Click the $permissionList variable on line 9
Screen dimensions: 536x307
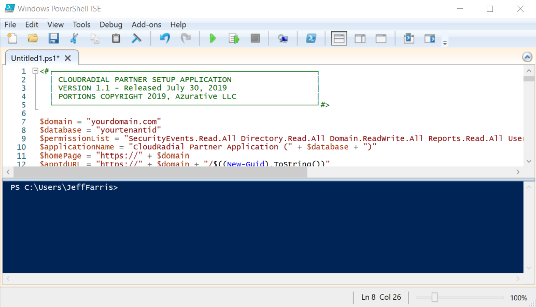coord(75,138)
